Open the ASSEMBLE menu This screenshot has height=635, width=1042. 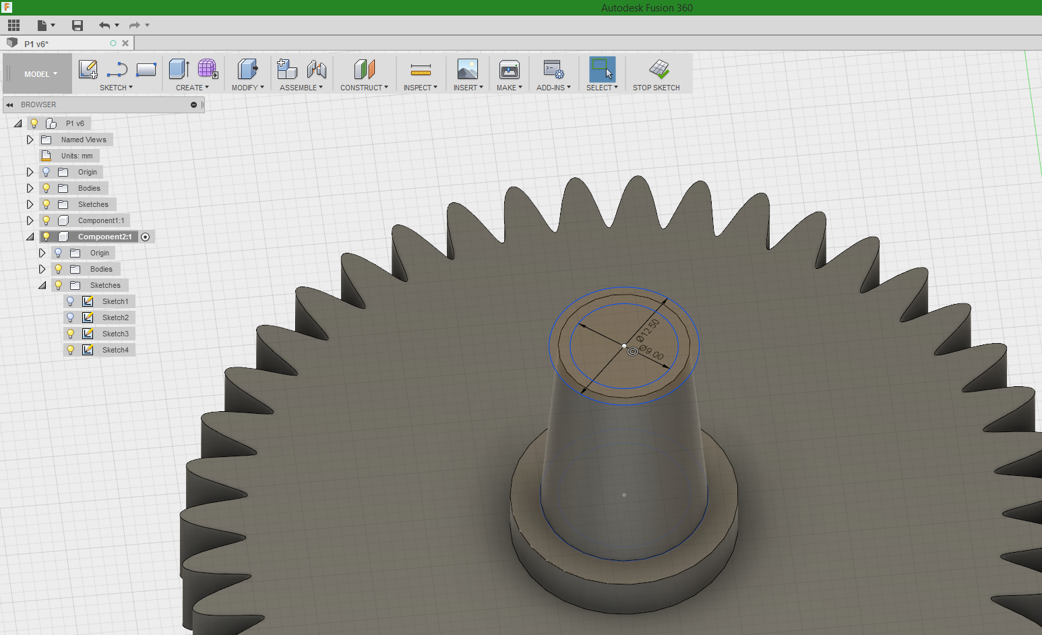301,88
